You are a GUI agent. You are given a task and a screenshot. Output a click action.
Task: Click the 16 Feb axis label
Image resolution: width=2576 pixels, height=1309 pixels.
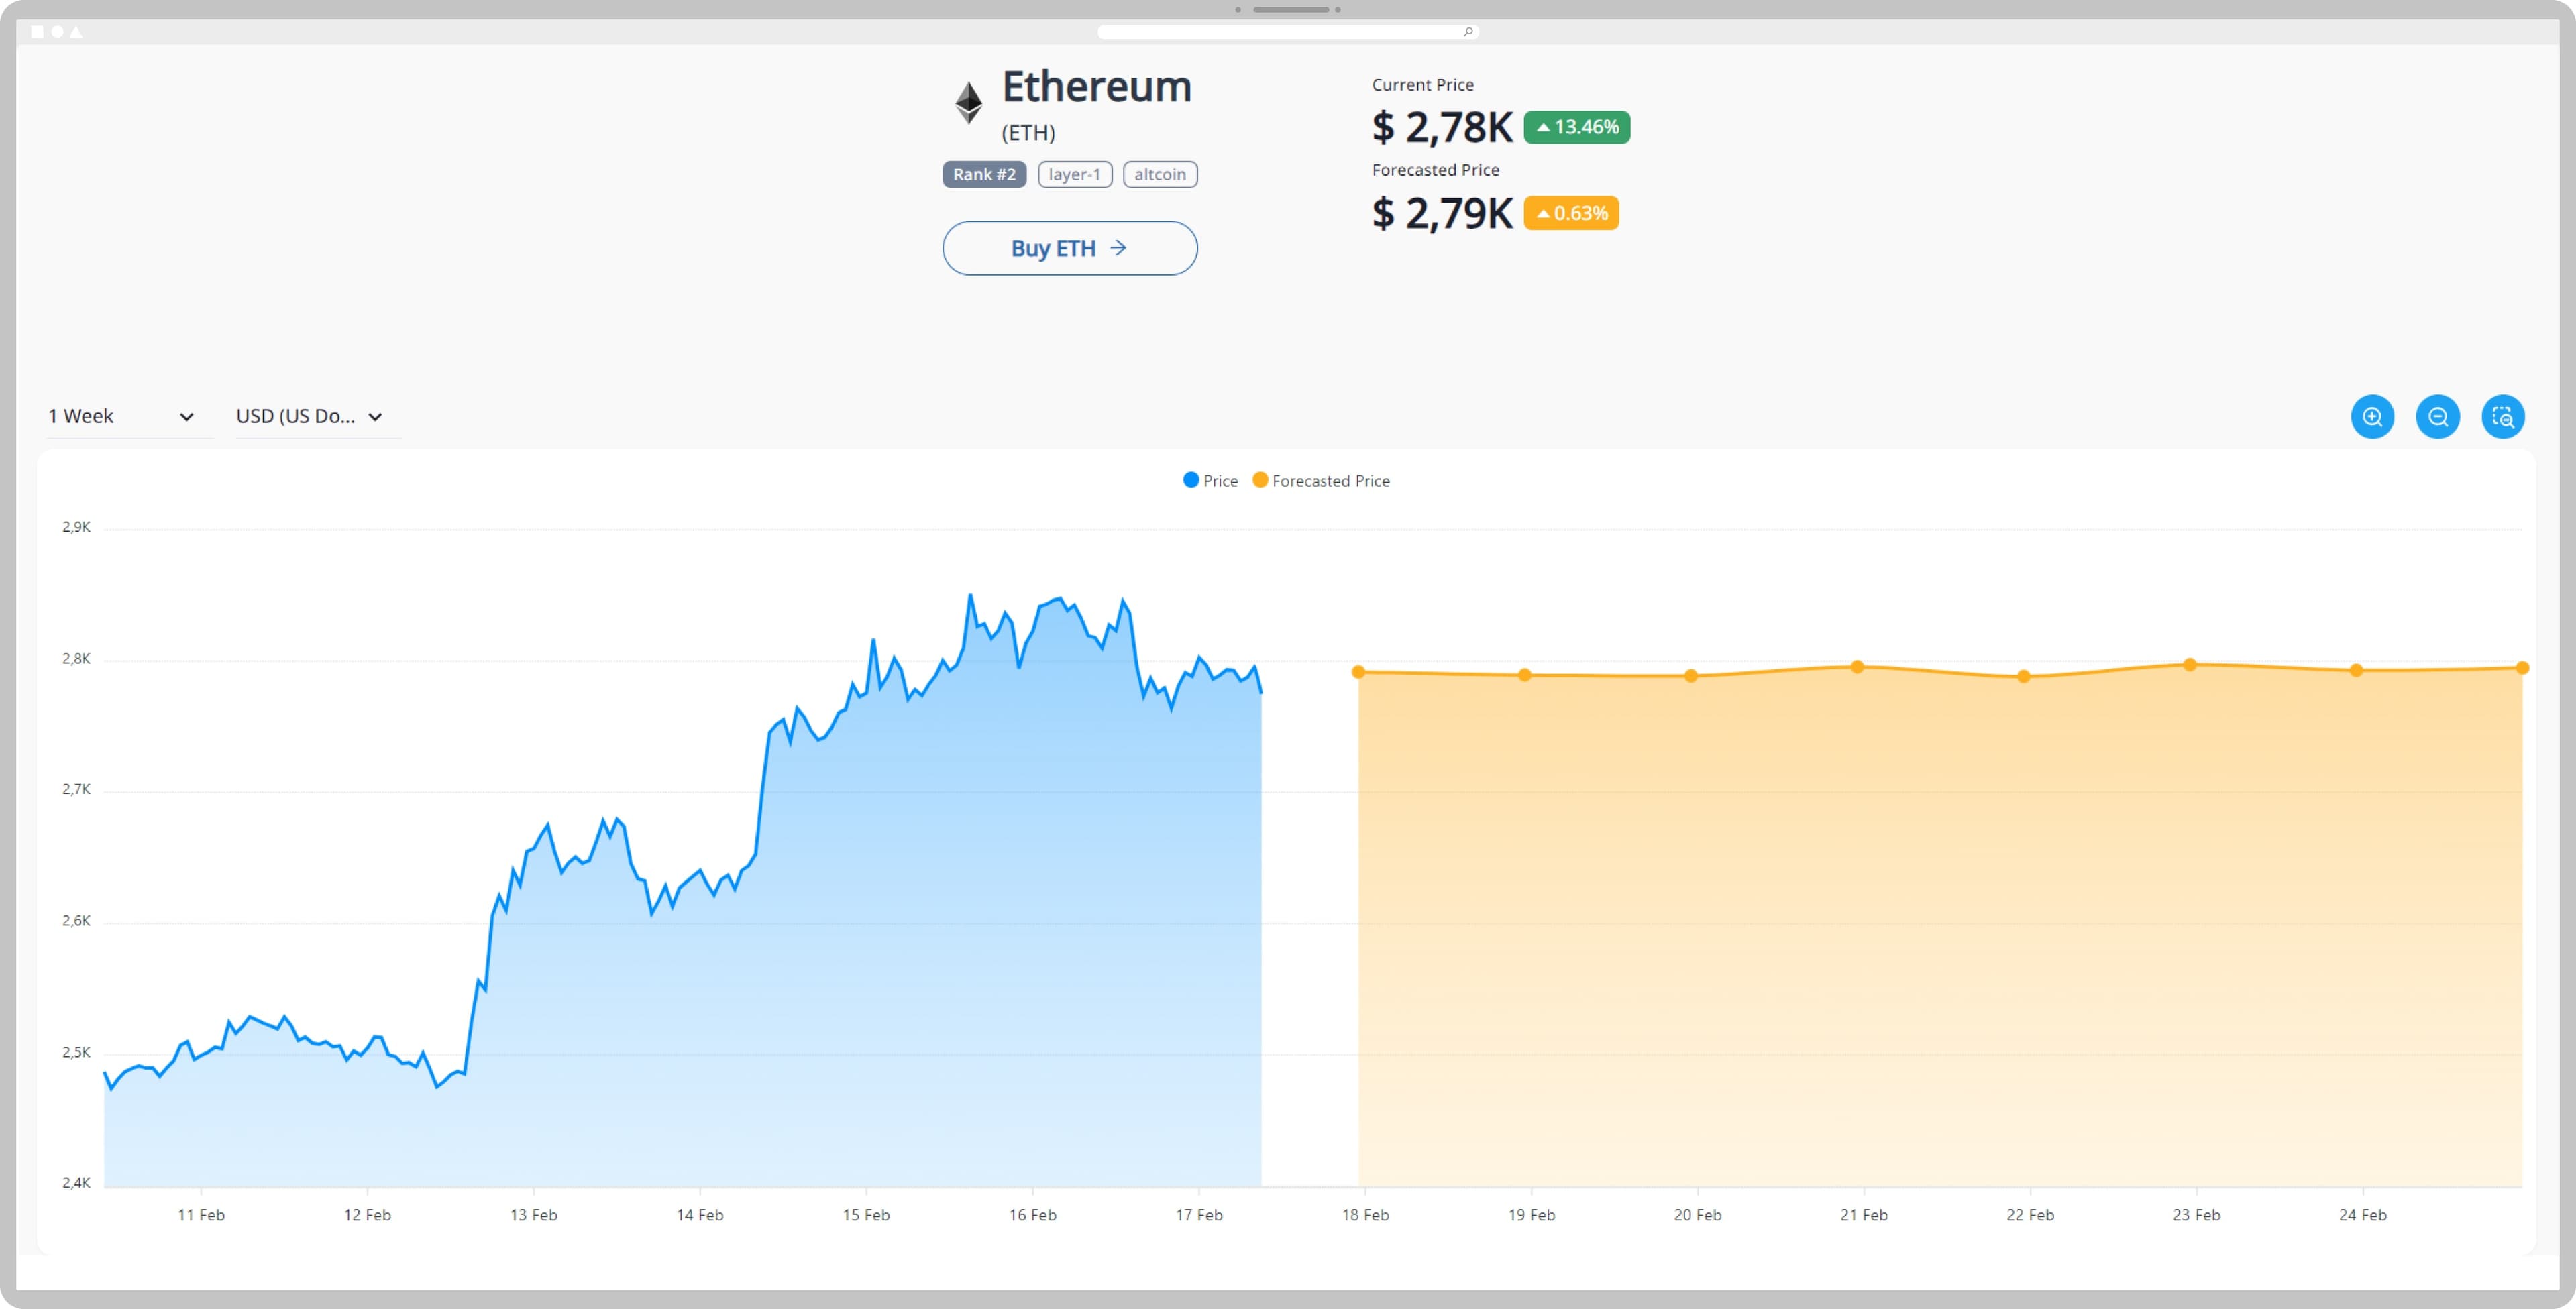point(1032,1215)
